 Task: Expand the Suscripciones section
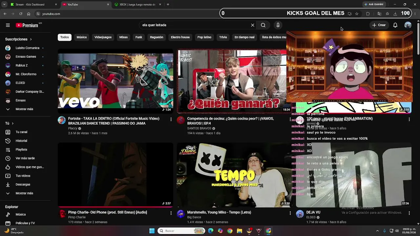[19, 39]
